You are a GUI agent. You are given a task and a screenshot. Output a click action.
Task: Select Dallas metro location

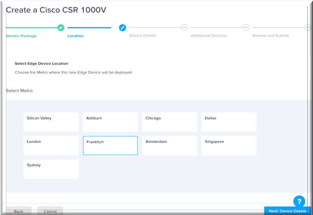229,122
